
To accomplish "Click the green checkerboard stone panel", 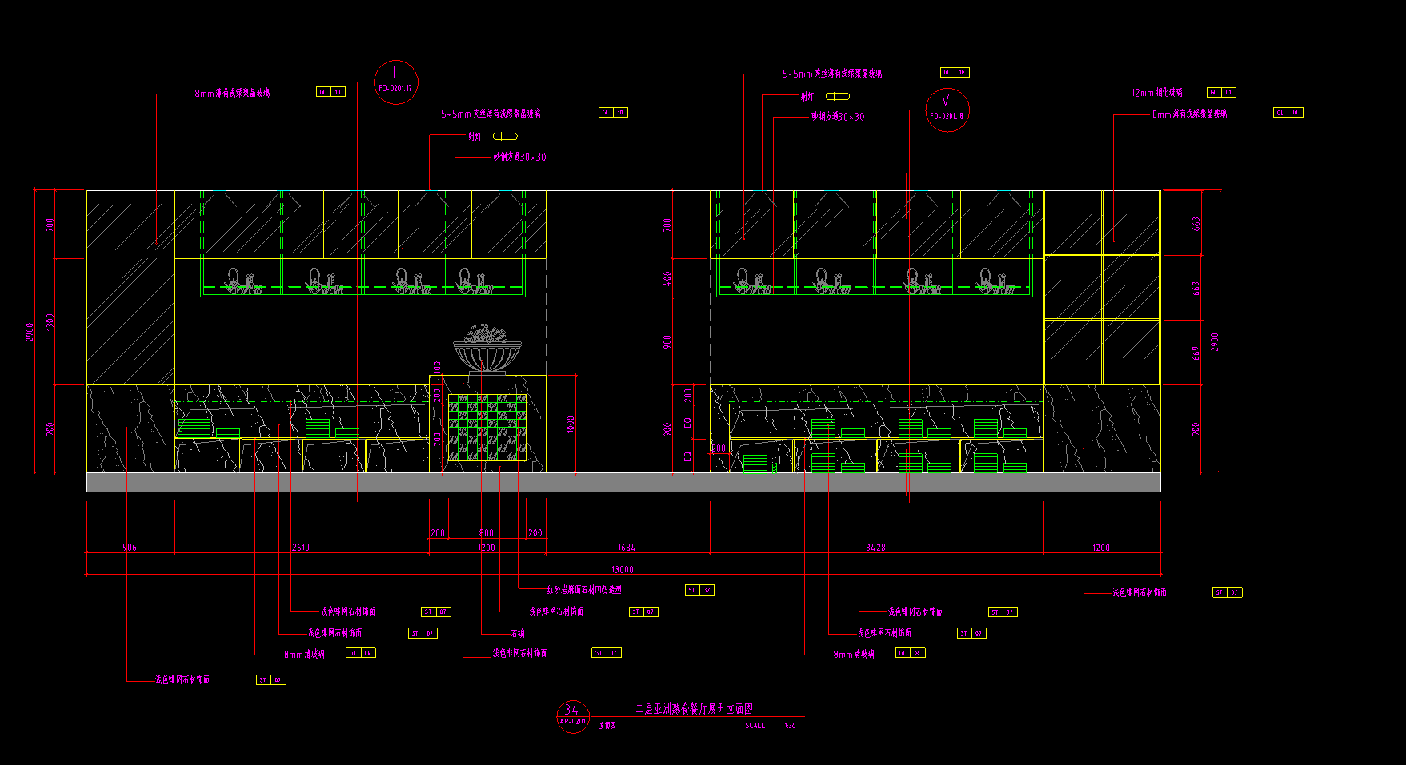I will (x=487, y=428).
